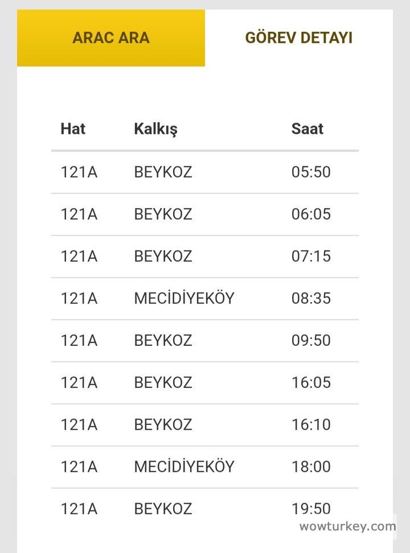The height and width of the screenshot is (553, 410).
Task: Open the GÖREV DETAYI tab
Action: point(298,38)
